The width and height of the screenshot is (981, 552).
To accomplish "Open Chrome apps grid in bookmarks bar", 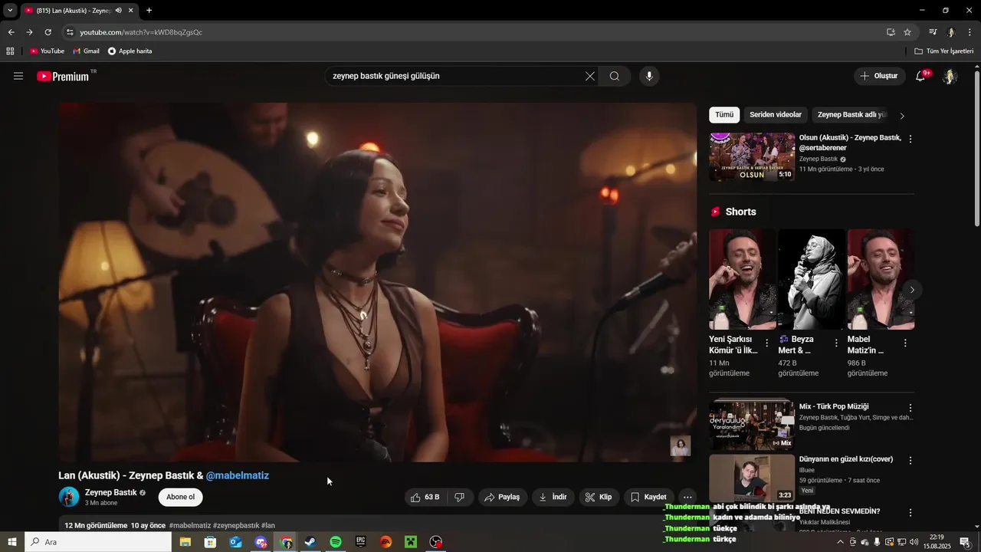I will pyautogui.click(x=10, y=51).
